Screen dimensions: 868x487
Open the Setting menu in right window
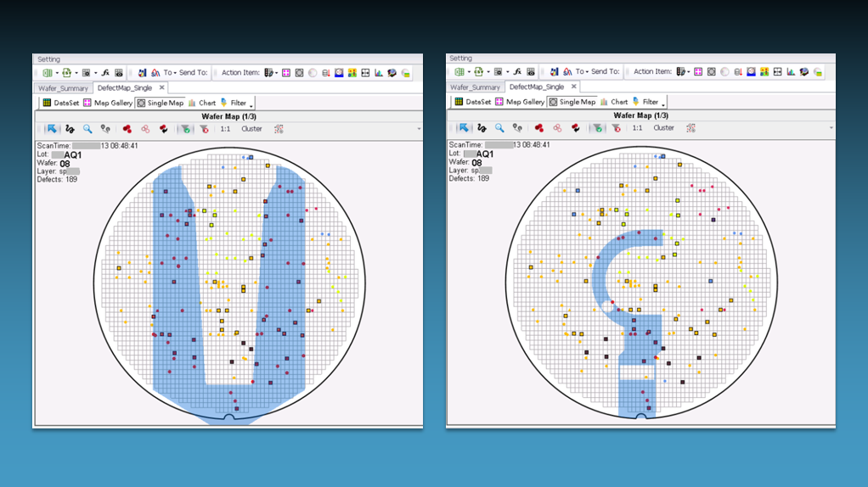[460, 59]
